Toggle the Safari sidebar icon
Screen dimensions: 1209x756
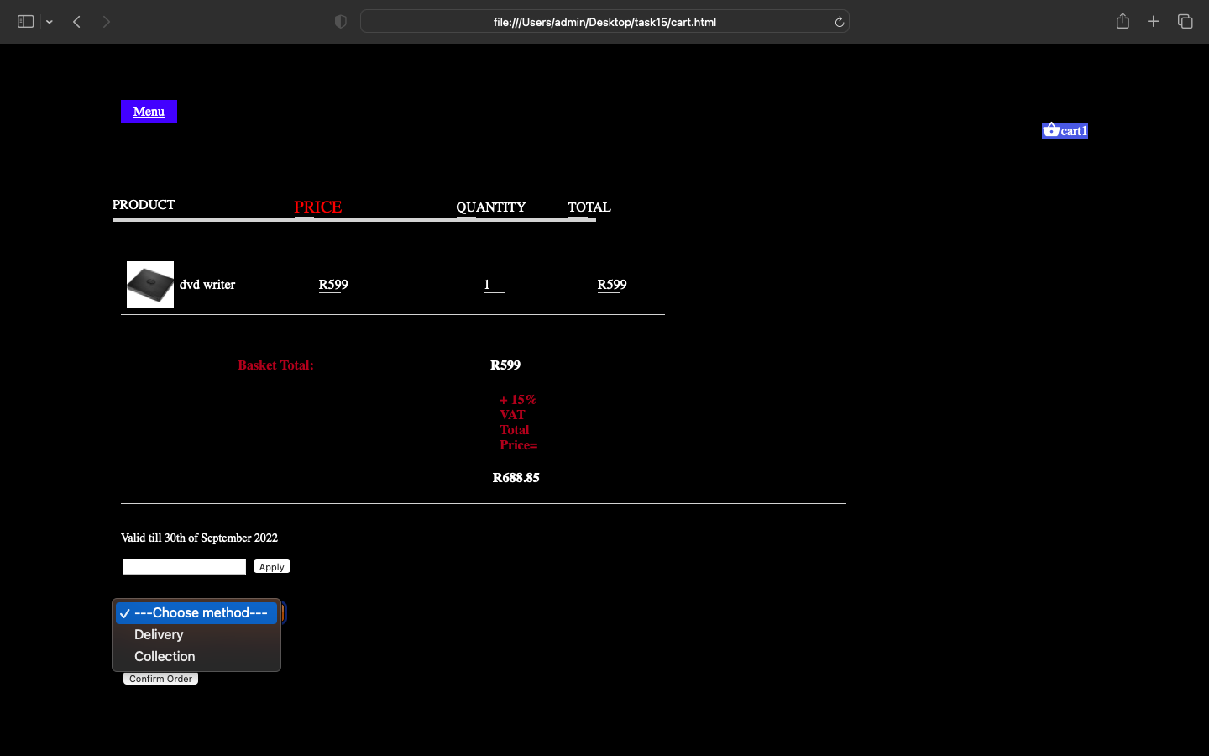[25, 21]
